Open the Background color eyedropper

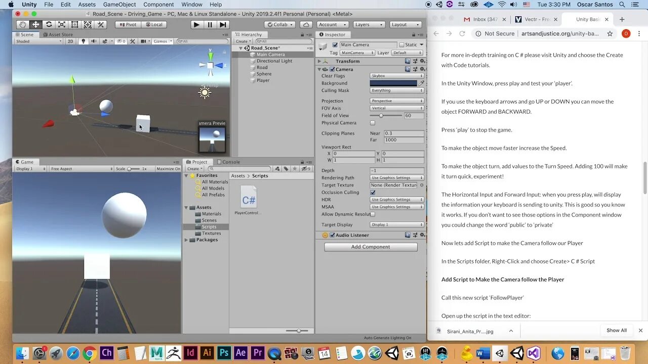coord(421,83)
